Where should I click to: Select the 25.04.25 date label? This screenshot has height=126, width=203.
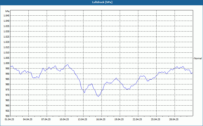click(x=156, y=119)
